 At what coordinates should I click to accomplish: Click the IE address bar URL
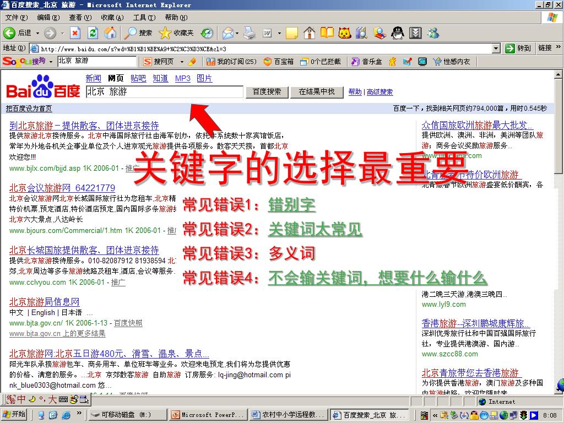click(x=261, y=48)
